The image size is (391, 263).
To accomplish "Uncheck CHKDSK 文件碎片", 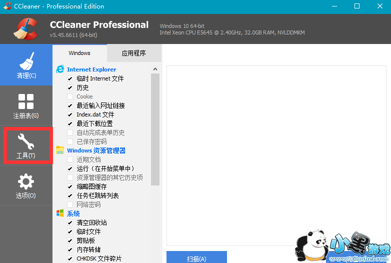I will [70, 258].
